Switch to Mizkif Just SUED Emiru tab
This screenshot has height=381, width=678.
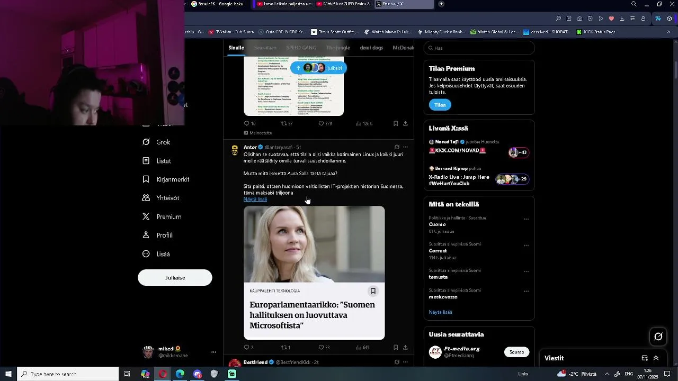coord(343,4)
